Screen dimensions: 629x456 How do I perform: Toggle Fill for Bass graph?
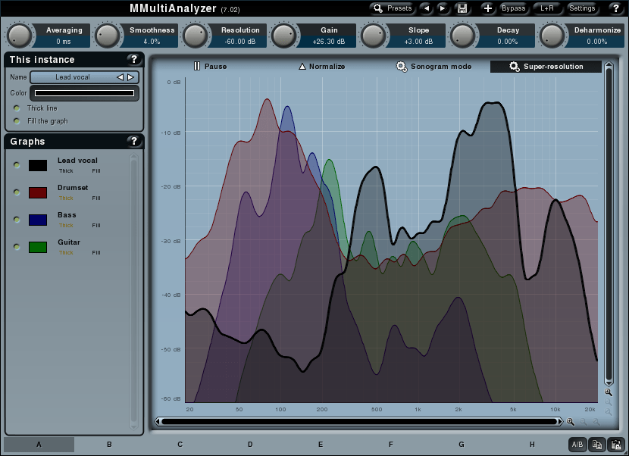[x=96, y=226]
